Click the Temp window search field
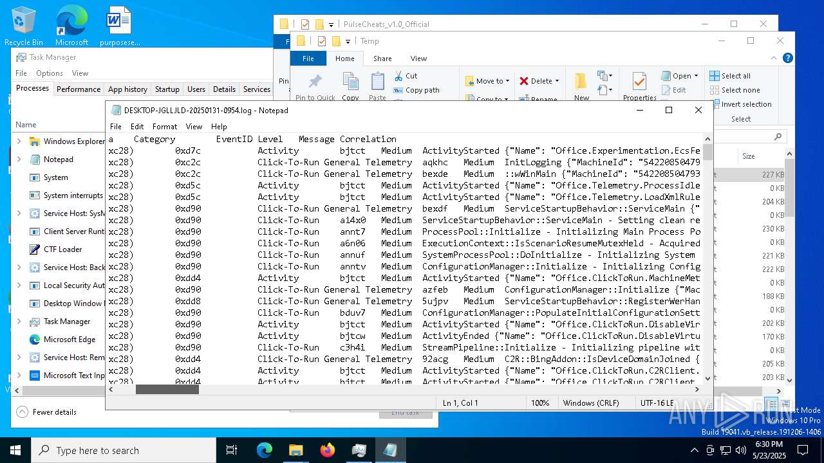 tap(751, 136)
